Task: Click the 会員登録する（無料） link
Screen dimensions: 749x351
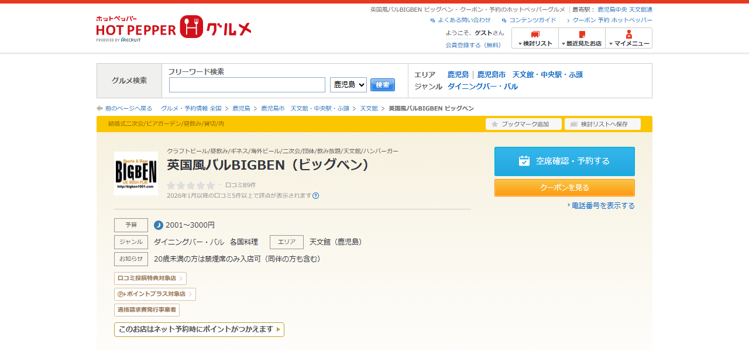Action: coord(473,45)
